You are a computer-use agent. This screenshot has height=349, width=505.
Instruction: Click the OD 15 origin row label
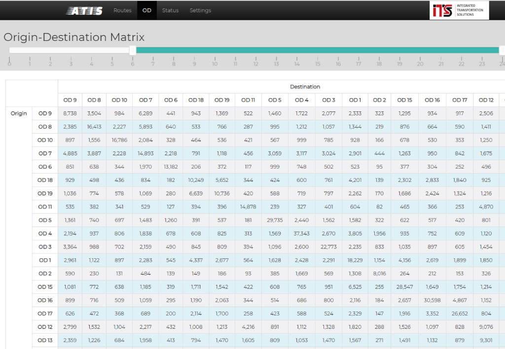click(45, 287)
